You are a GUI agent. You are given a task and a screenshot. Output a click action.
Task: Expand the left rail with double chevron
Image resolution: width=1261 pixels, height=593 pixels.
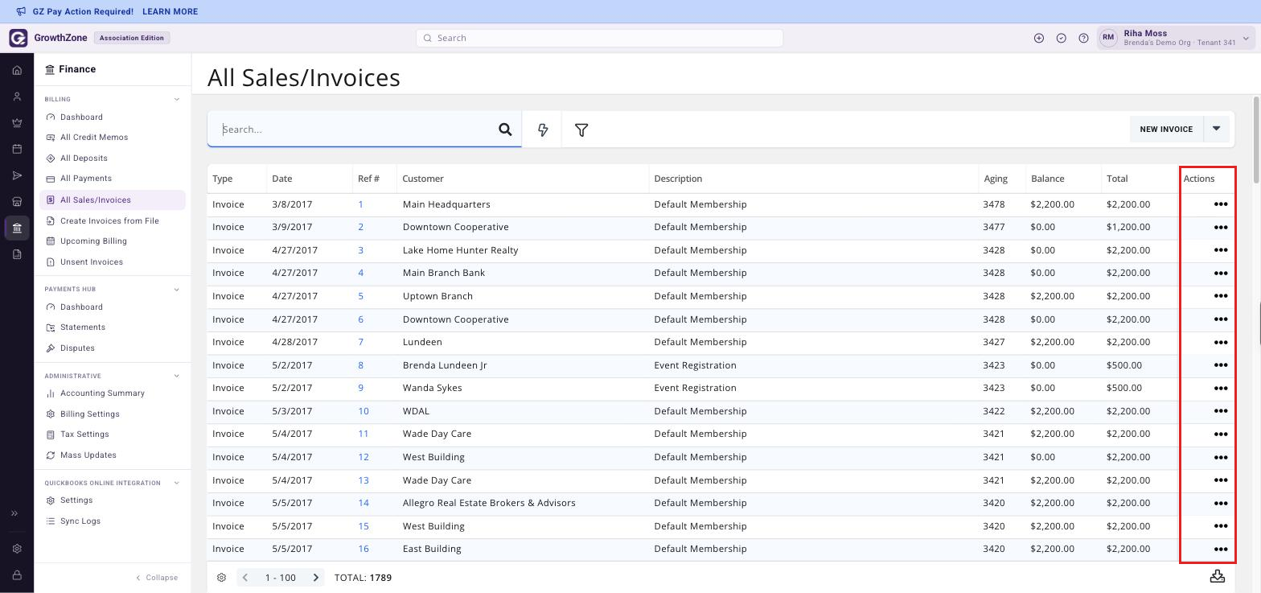(14, 513)
